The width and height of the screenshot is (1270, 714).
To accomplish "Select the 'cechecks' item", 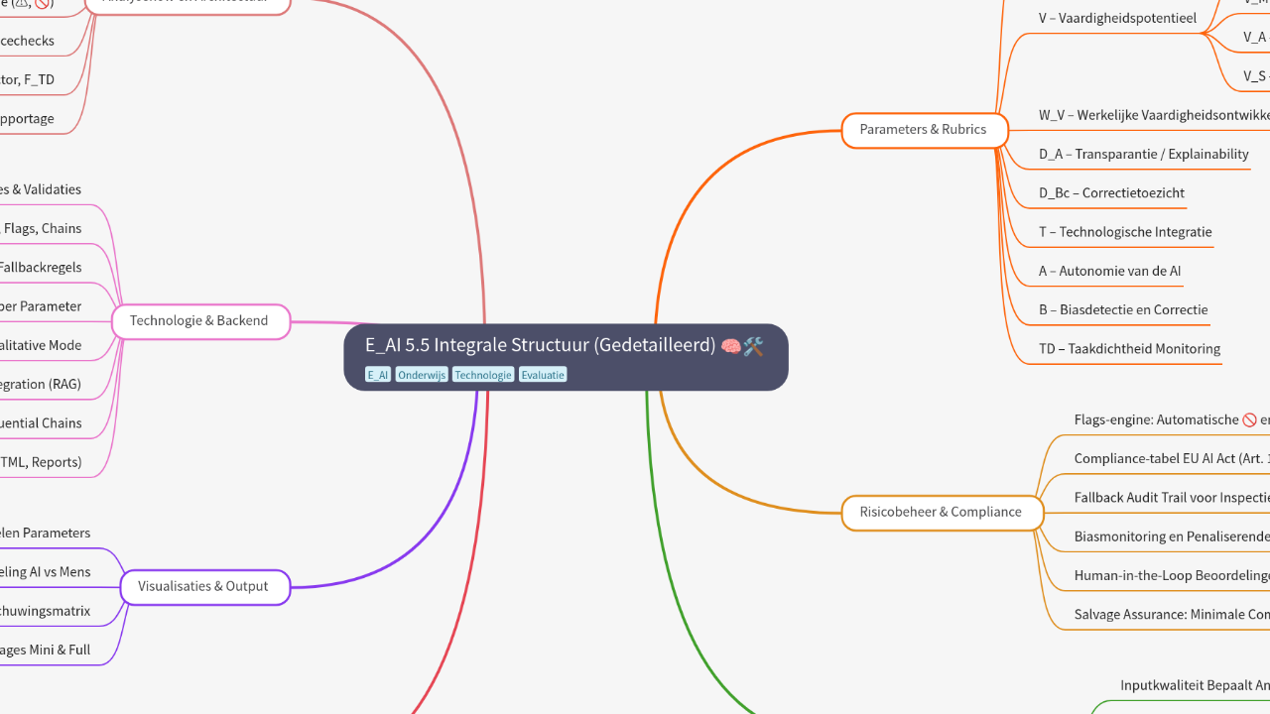I will (28, 41).
